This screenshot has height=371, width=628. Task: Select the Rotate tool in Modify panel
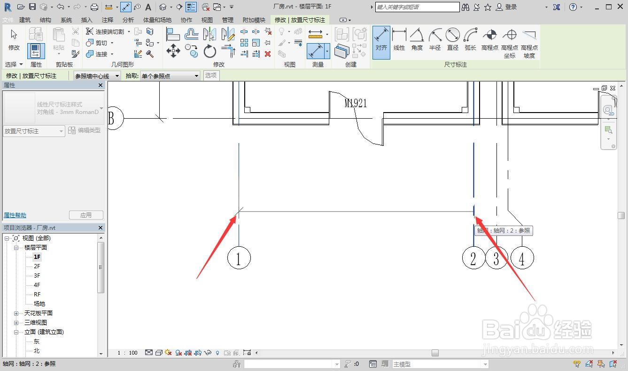(x=209, y=51)
